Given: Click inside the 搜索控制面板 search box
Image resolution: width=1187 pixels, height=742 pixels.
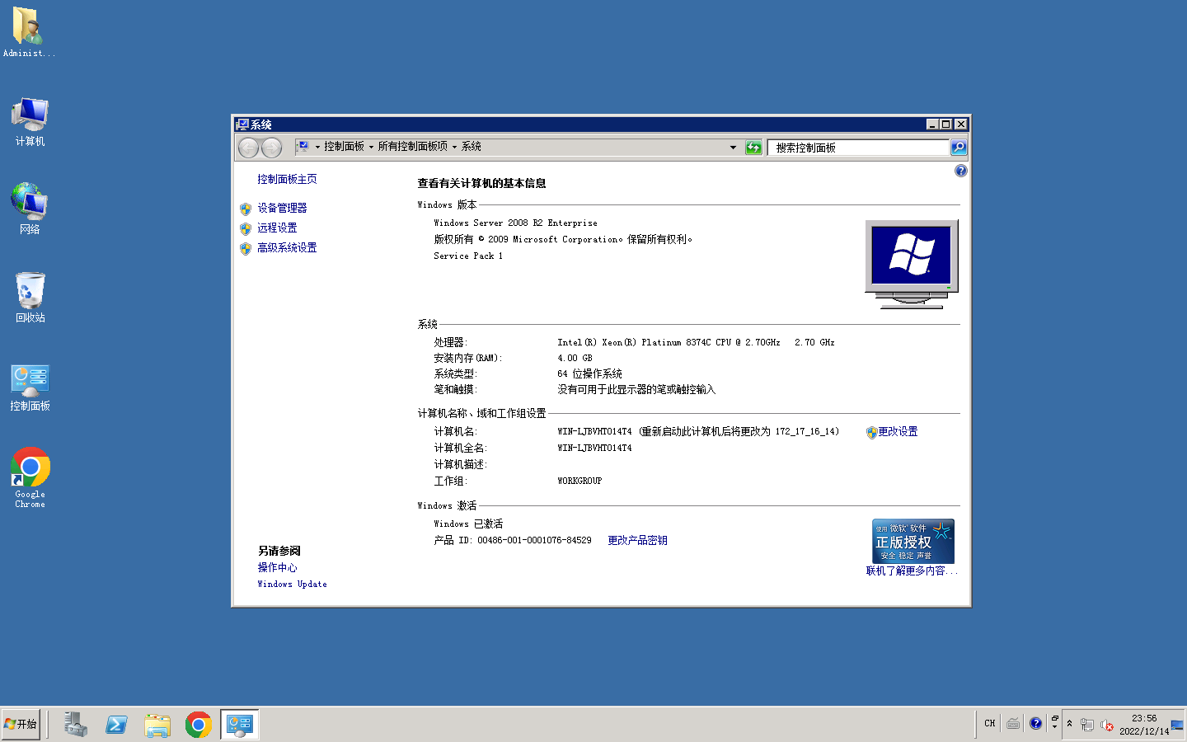Looking at the screenshot, I should (857, 147).
